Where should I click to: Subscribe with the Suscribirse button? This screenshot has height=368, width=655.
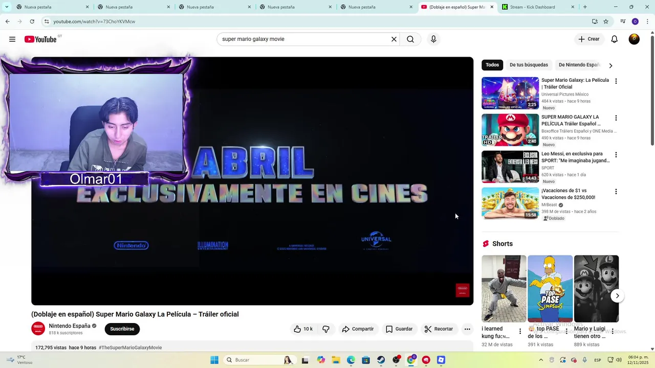(122, 329)
